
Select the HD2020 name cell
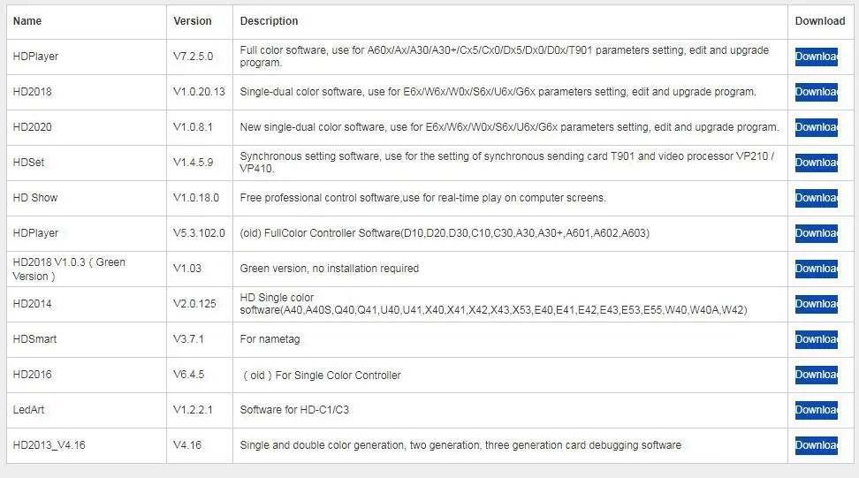[33, 127]
